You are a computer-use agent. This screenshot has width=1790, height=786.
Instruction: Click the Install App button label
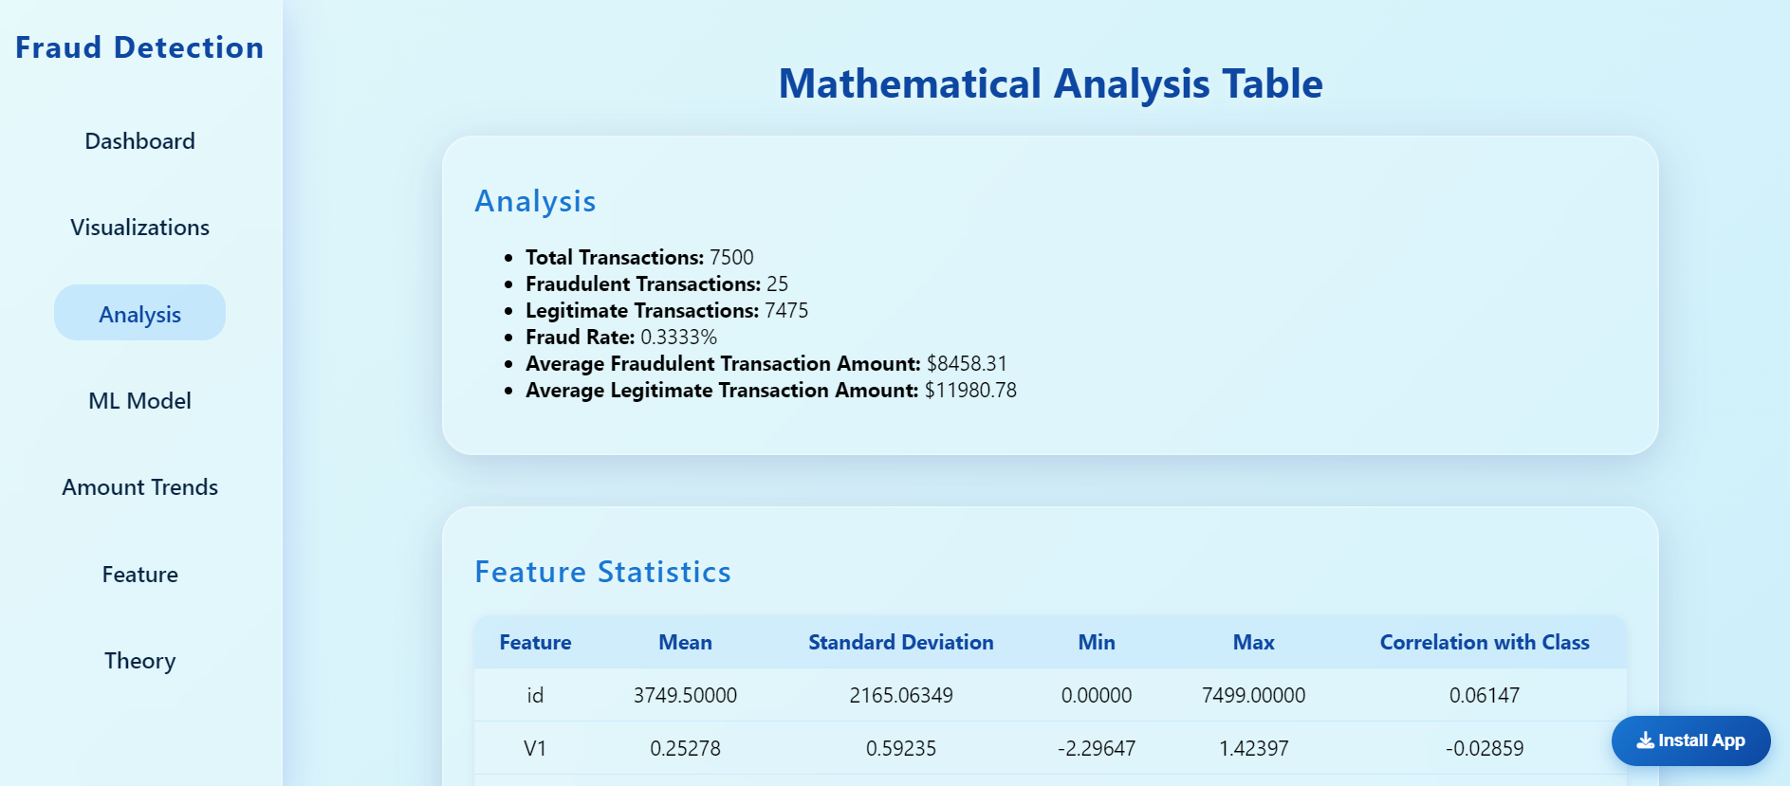click(1701, 740)
